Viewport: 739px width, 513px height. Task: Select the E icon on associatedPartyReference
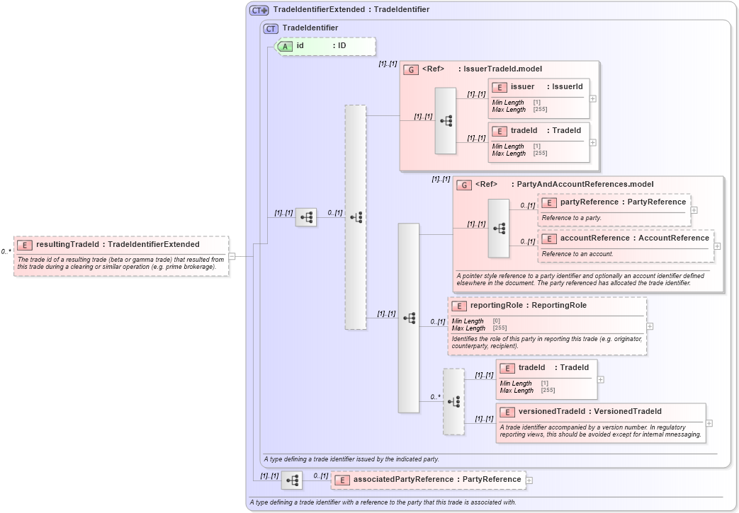point(342,479)
